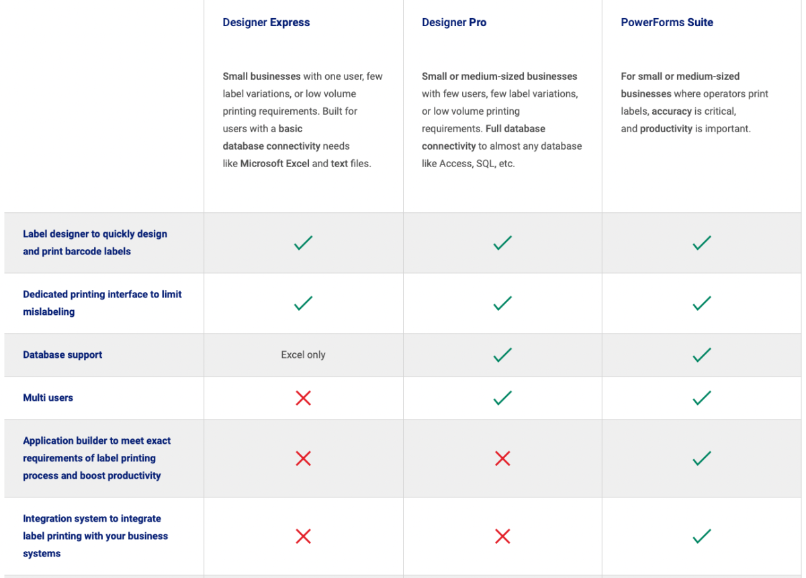Click Designer Pro checkmark for dedicated printing interface
Screen dimensions: 806x578
coord(502,303)
